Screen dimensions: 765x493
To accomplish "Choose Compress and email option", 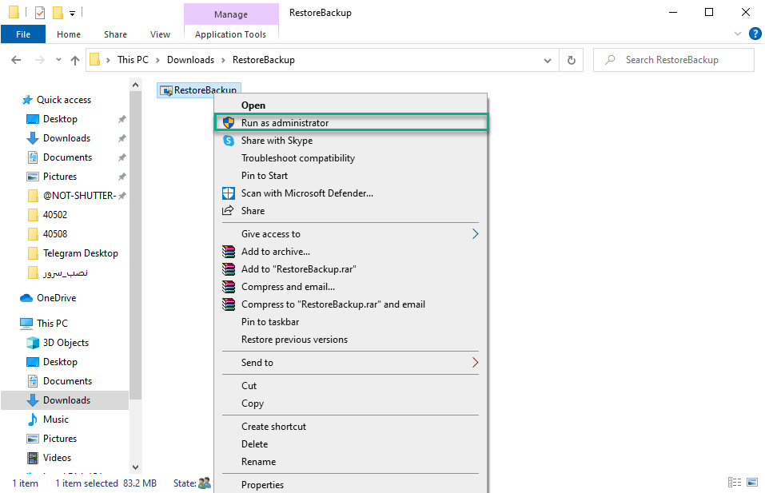I will [351, 287].
